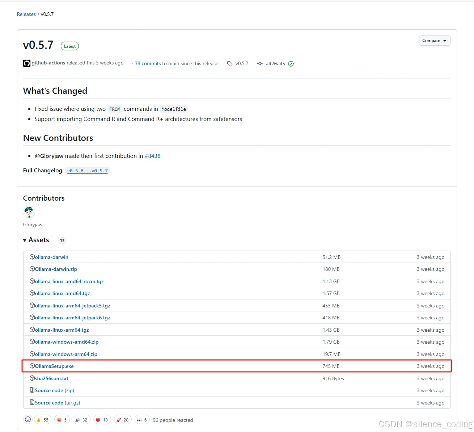Screen dimensions: 474x432
Task: Collapse the Assets section
Action: click(36, 240)
